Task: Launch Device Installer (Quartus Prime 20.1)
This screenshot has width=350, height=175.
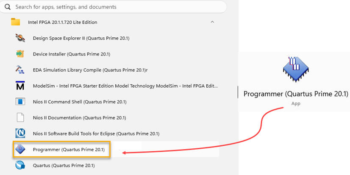Action: 72,54
